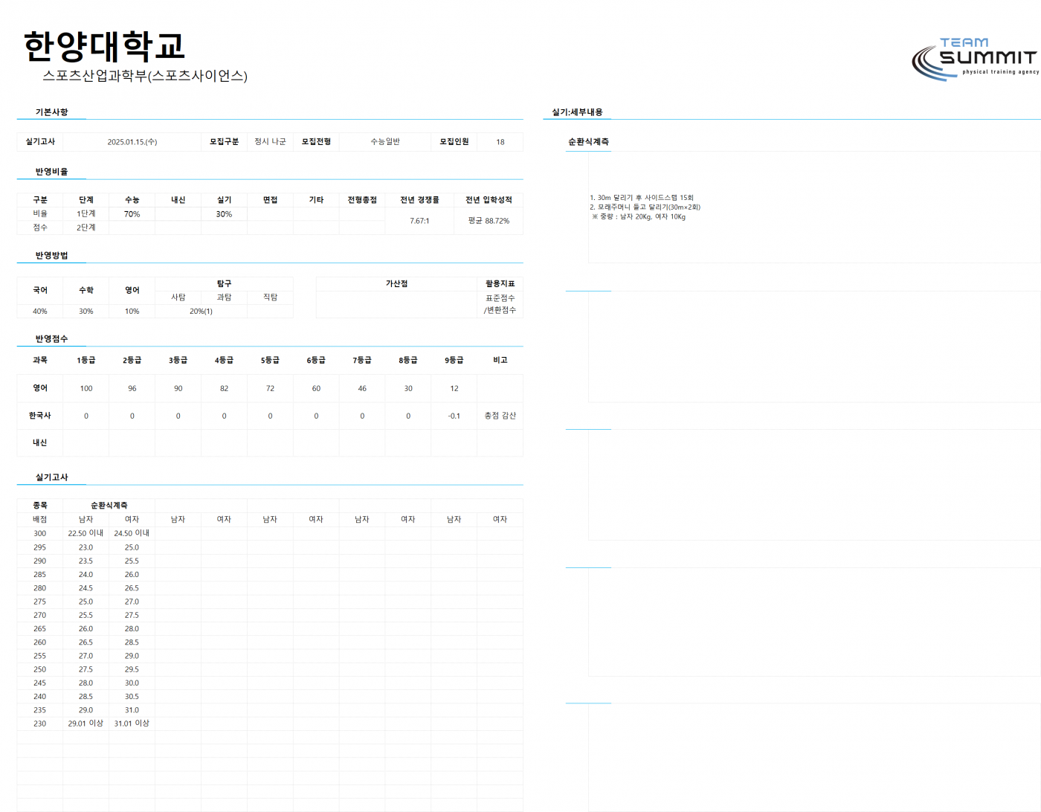Select the 모집인원 label

pos(454,141)
